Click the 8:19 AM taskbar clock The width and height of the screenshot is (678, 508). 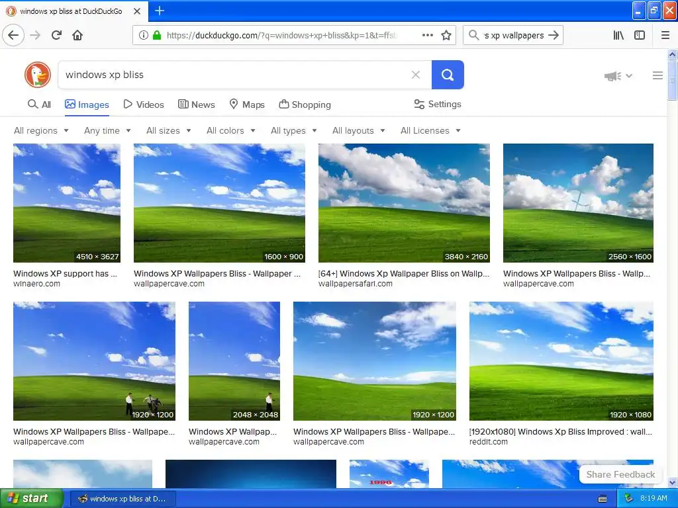(654, 499)
